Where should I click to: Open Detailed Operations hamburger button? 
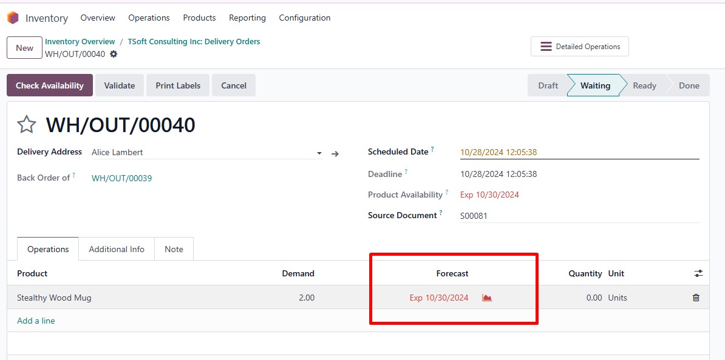coord(580,47)
